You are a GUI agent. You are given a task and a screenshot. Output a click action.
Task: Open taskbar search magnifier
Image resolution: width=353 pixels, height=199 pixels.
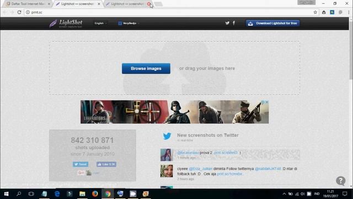tap(19, 194)
